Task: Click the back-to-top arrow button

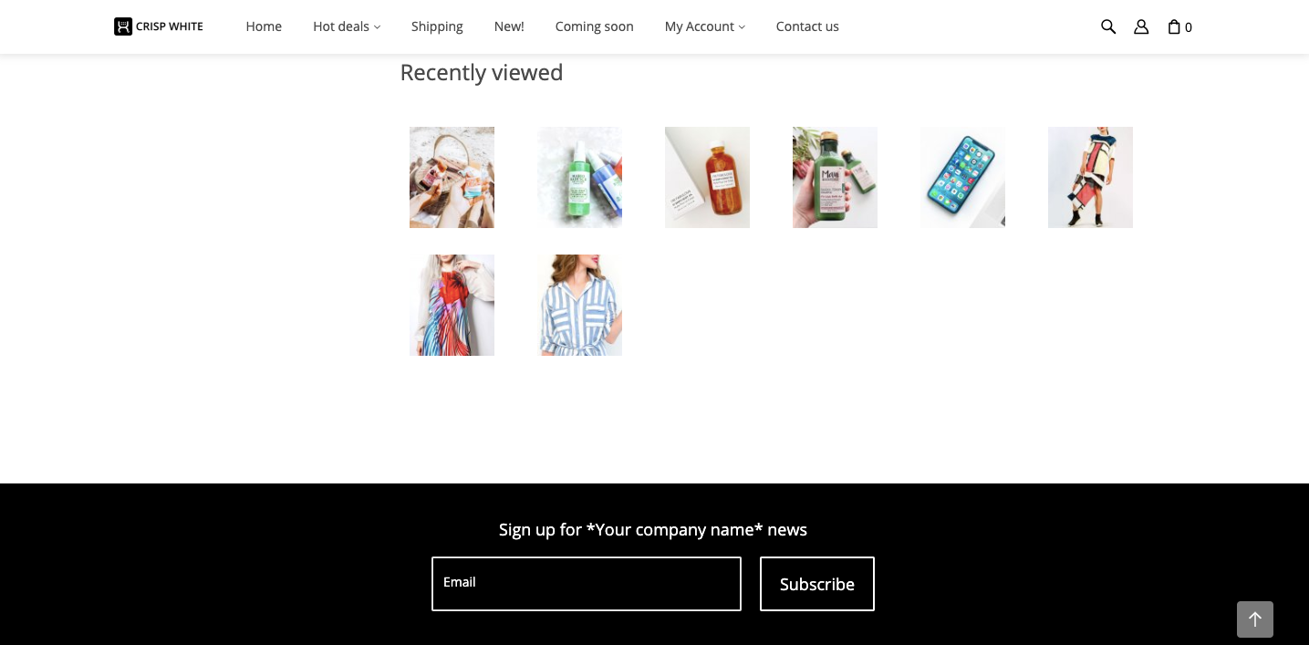Action: coord(1255,619)
